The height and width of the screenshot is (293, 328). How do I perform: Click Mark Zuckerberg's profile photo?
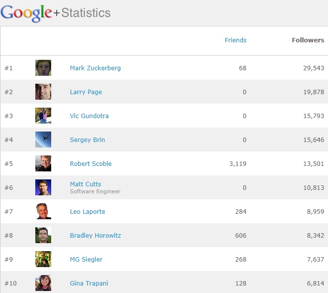tap(43, 68)
